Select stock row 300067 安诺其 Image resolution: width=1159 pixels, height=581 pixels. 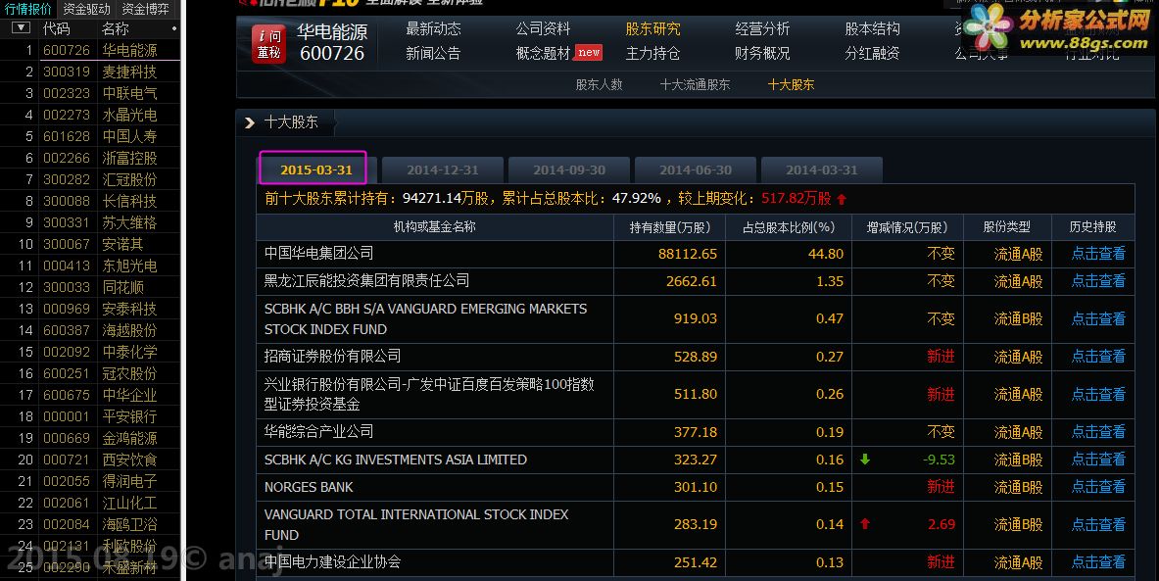point(90,244)
